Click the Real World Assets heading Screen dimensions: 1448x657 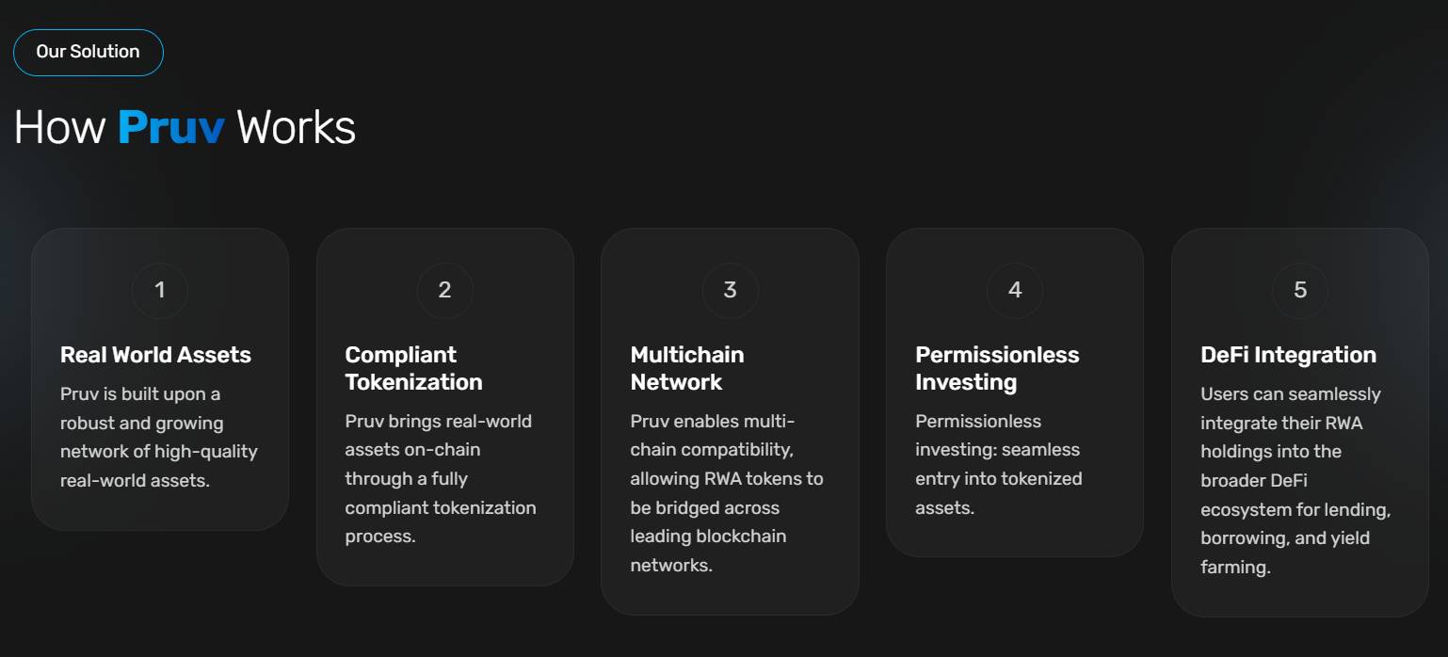pos(155,355)
